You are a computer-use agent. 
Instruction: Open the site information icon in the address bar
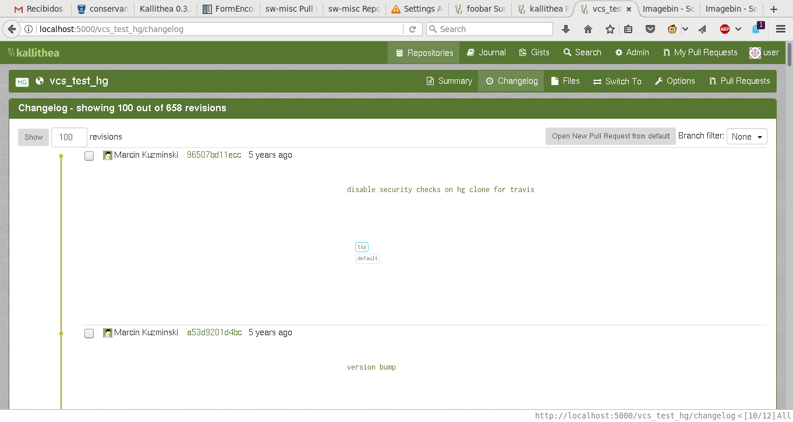click(29, 29)
